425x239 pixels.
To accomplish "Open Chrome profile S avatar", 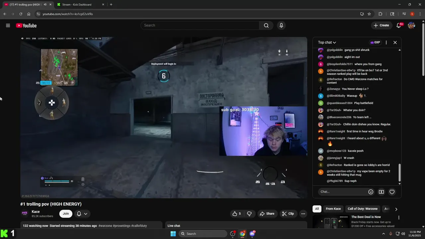I will [x=412, y=14].
